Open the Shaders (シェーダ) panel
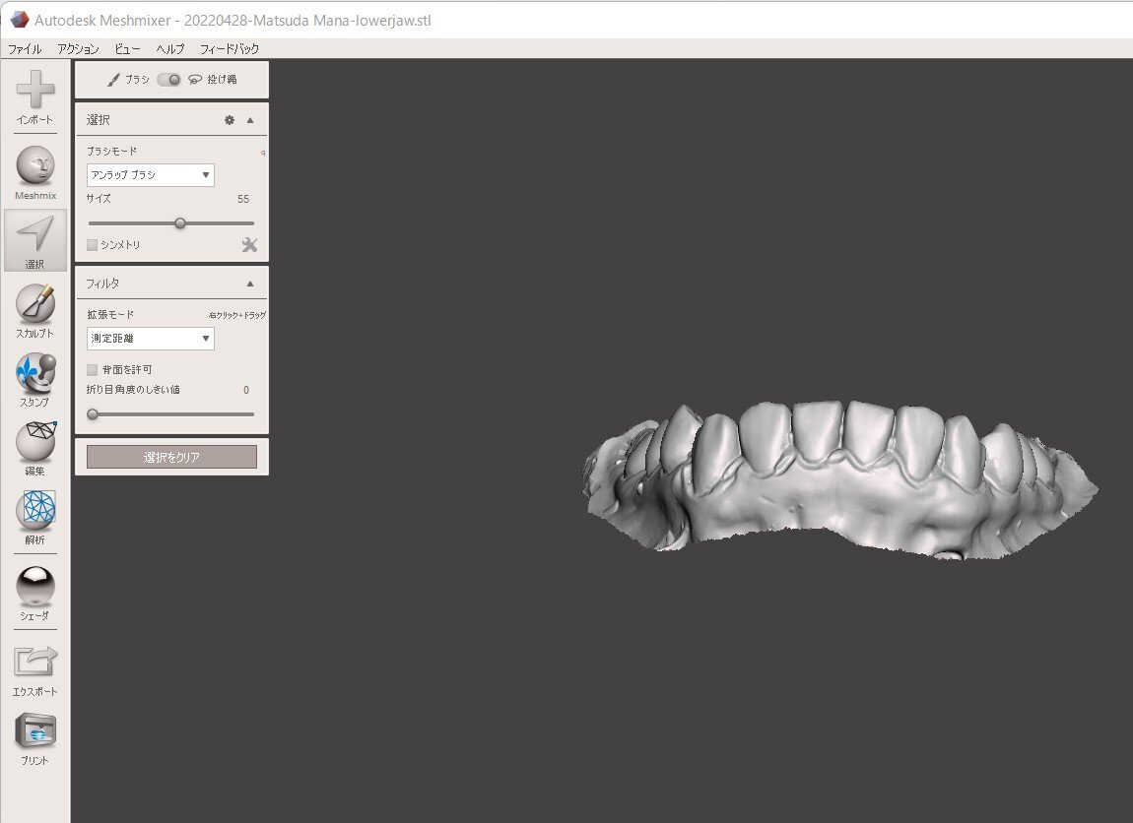The height and width of the screenshot is (823, 1133). tap(35, 594)
